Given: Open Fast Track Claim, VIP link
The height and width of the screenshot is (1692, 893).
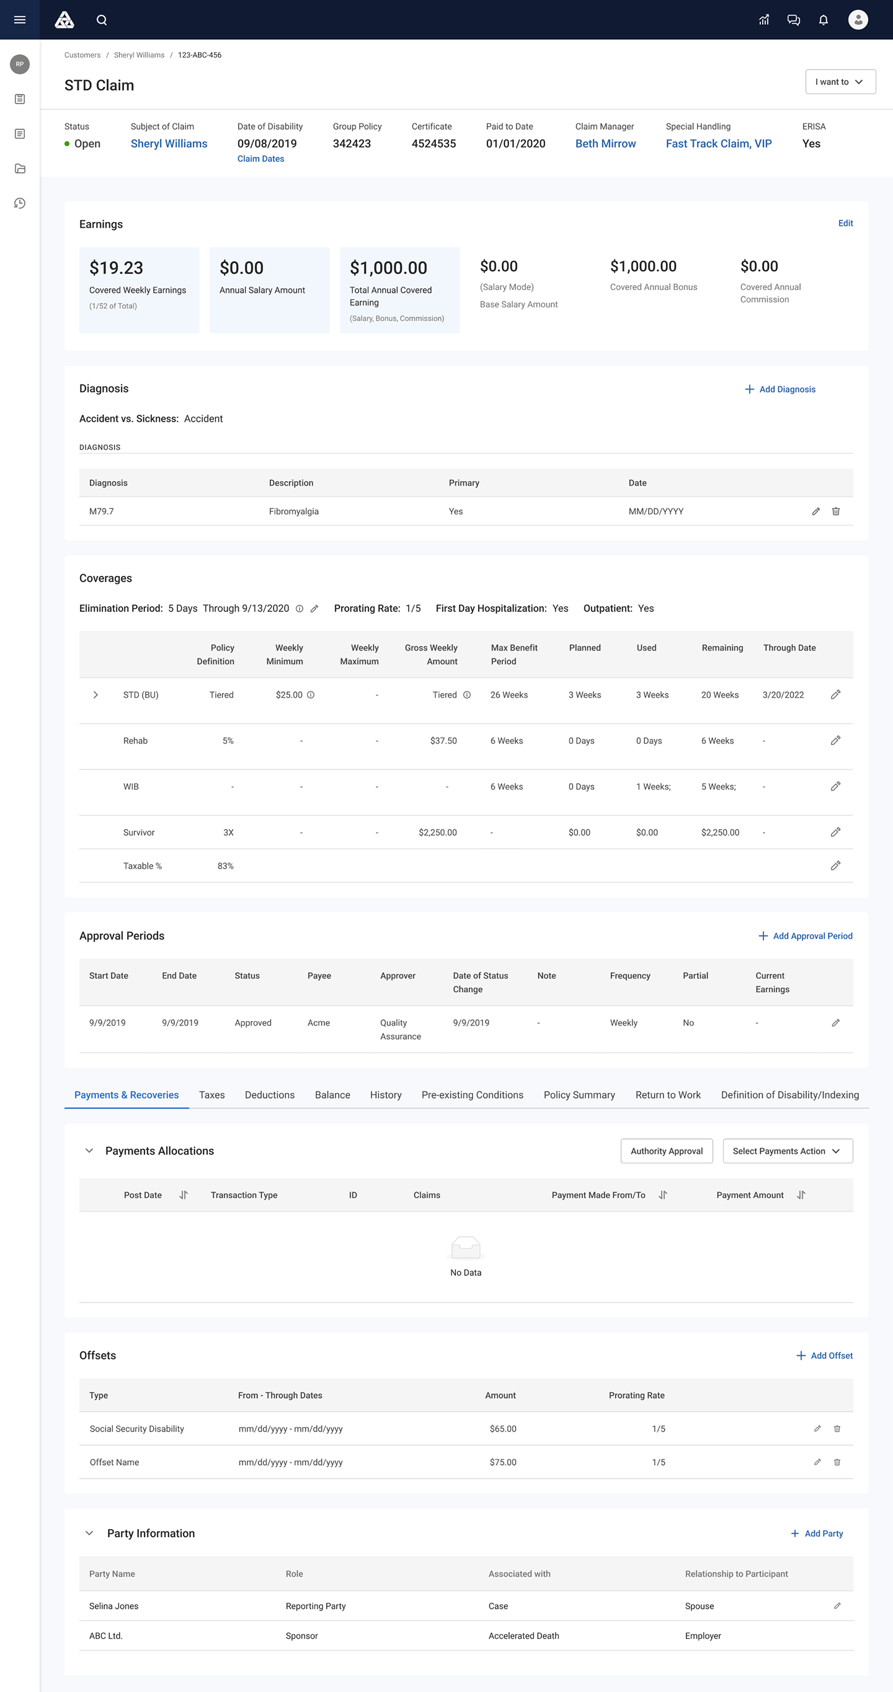Looking at the screenshot, I should pos(718,144).
